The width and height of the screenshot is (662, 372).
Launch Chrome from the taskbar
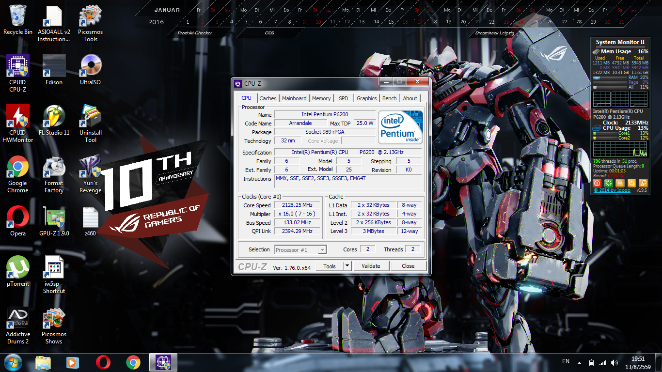(133, 362)
